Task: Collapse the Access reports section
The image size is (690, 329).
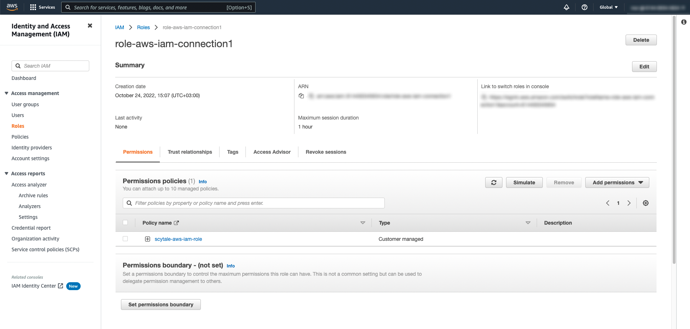Action: pyautogui.click(x=6, y=173)
